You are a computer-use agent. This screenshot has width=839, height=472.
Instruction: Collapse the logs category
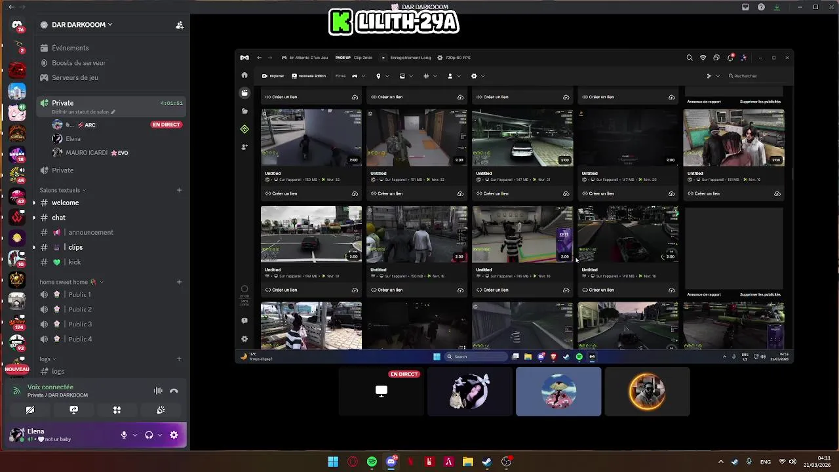[48, 359]
